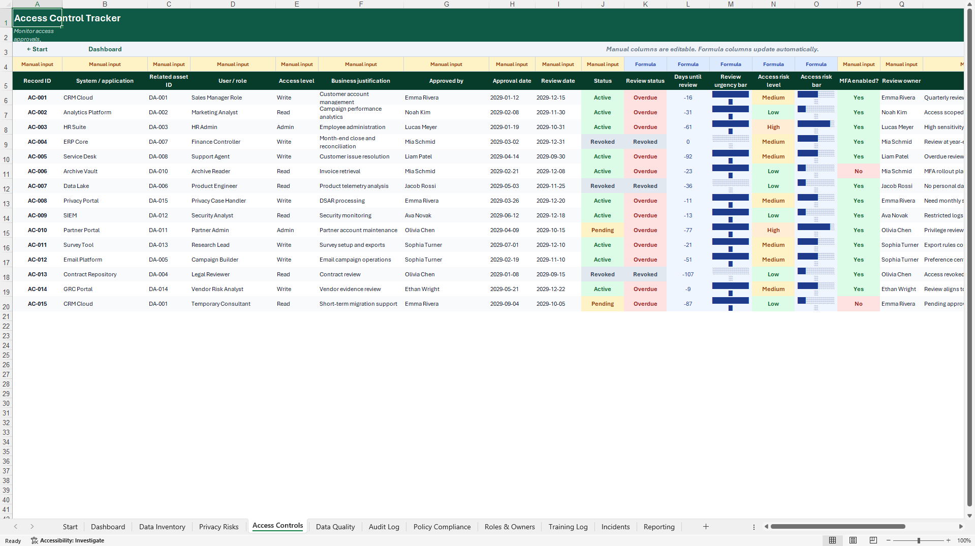Open the Training Log sheet tab
Viewport: 975px width, 546px height.
[568, 527]
